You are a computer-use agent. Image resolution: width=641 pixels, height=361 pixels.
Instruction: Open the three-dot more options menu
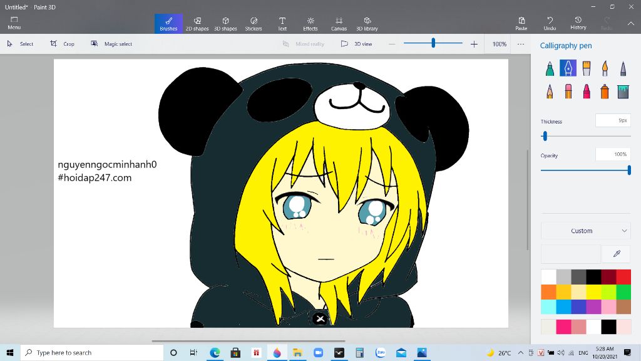[520, 44]
